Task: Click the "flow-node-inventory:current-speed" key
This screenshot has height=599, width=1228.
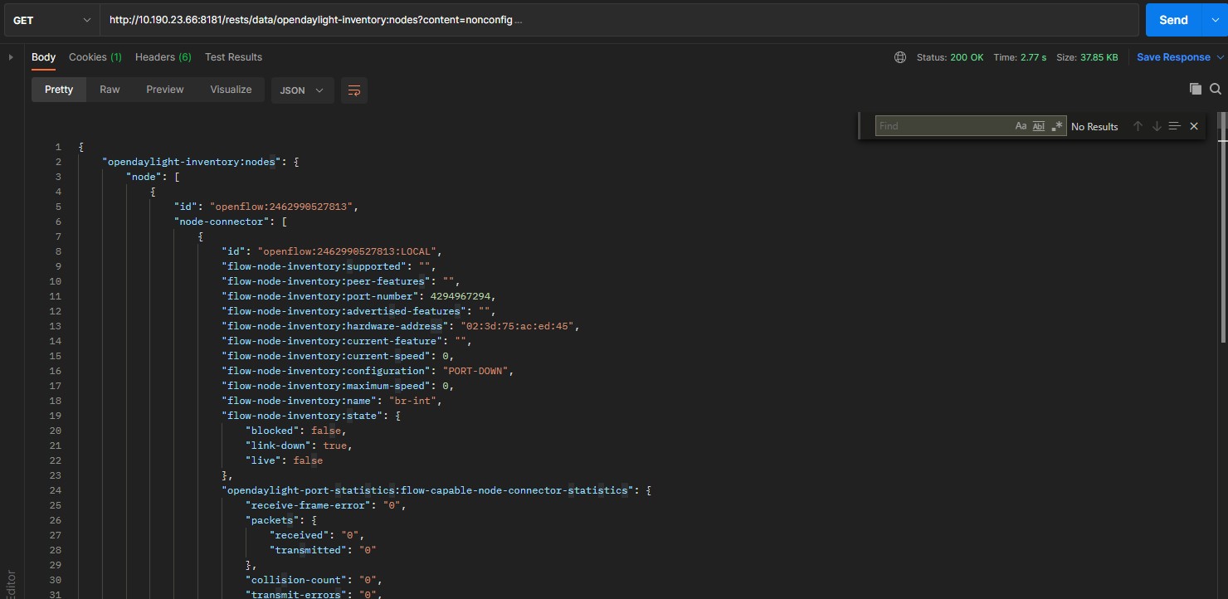Action: click(326, 356)
